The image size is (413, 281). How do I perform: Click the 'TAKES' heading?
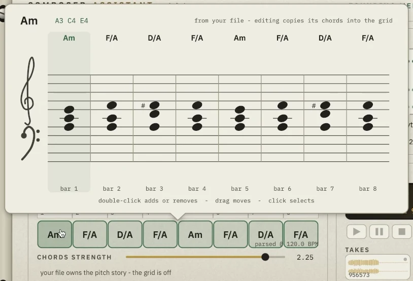pos(357,250)
